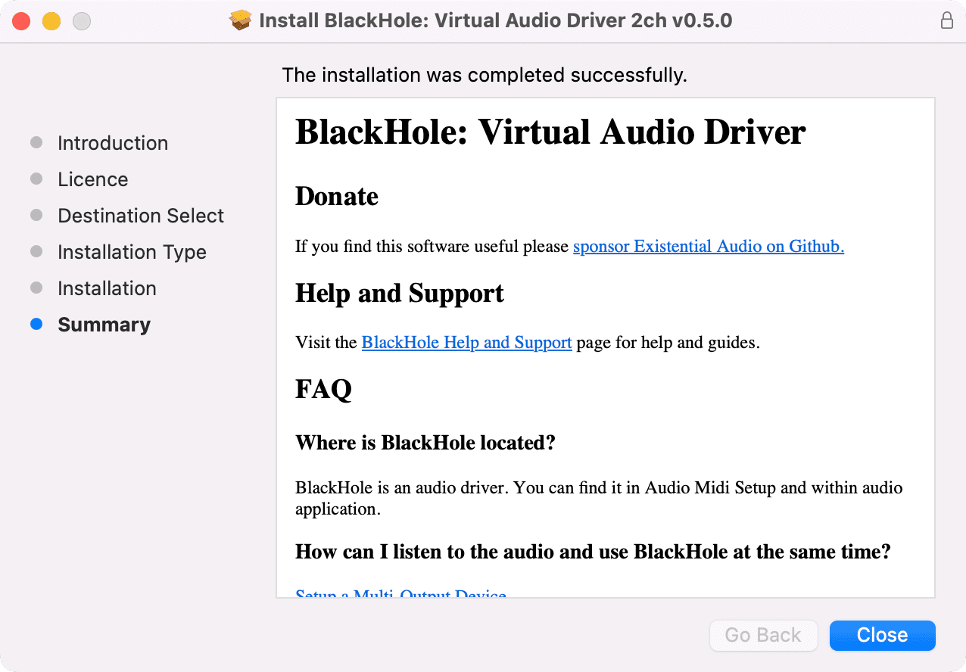The height and width of the screenshot is (672, 966).
Task: Click the red close window button
Action: click(21, 21)
